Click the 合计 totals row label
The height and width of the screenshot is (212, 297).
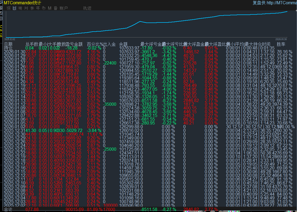point(8,209)
